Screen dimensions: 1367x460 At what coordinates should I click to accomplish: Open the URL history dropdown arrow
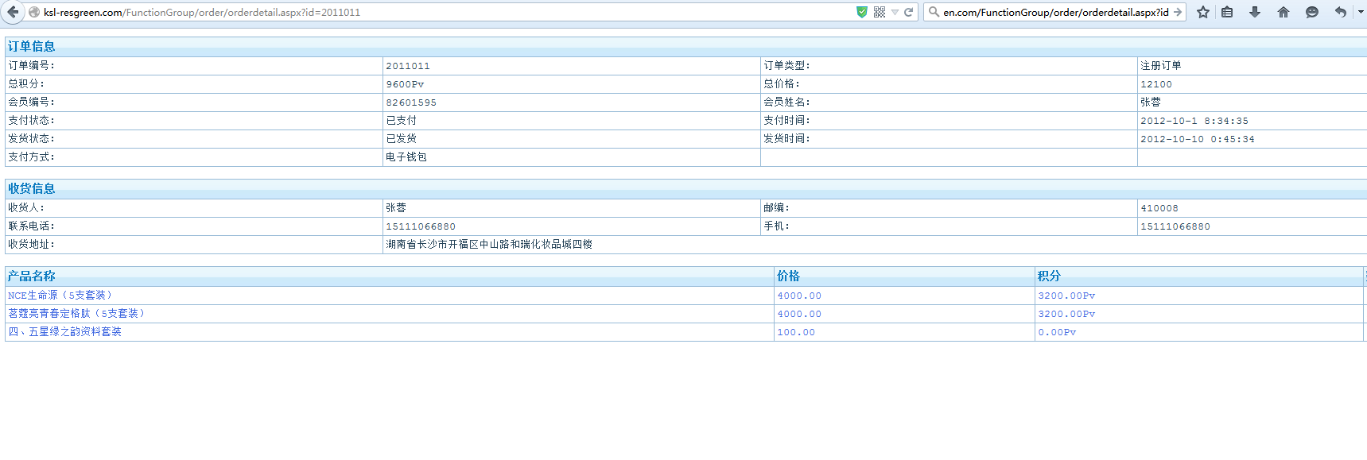click(895, 12)
